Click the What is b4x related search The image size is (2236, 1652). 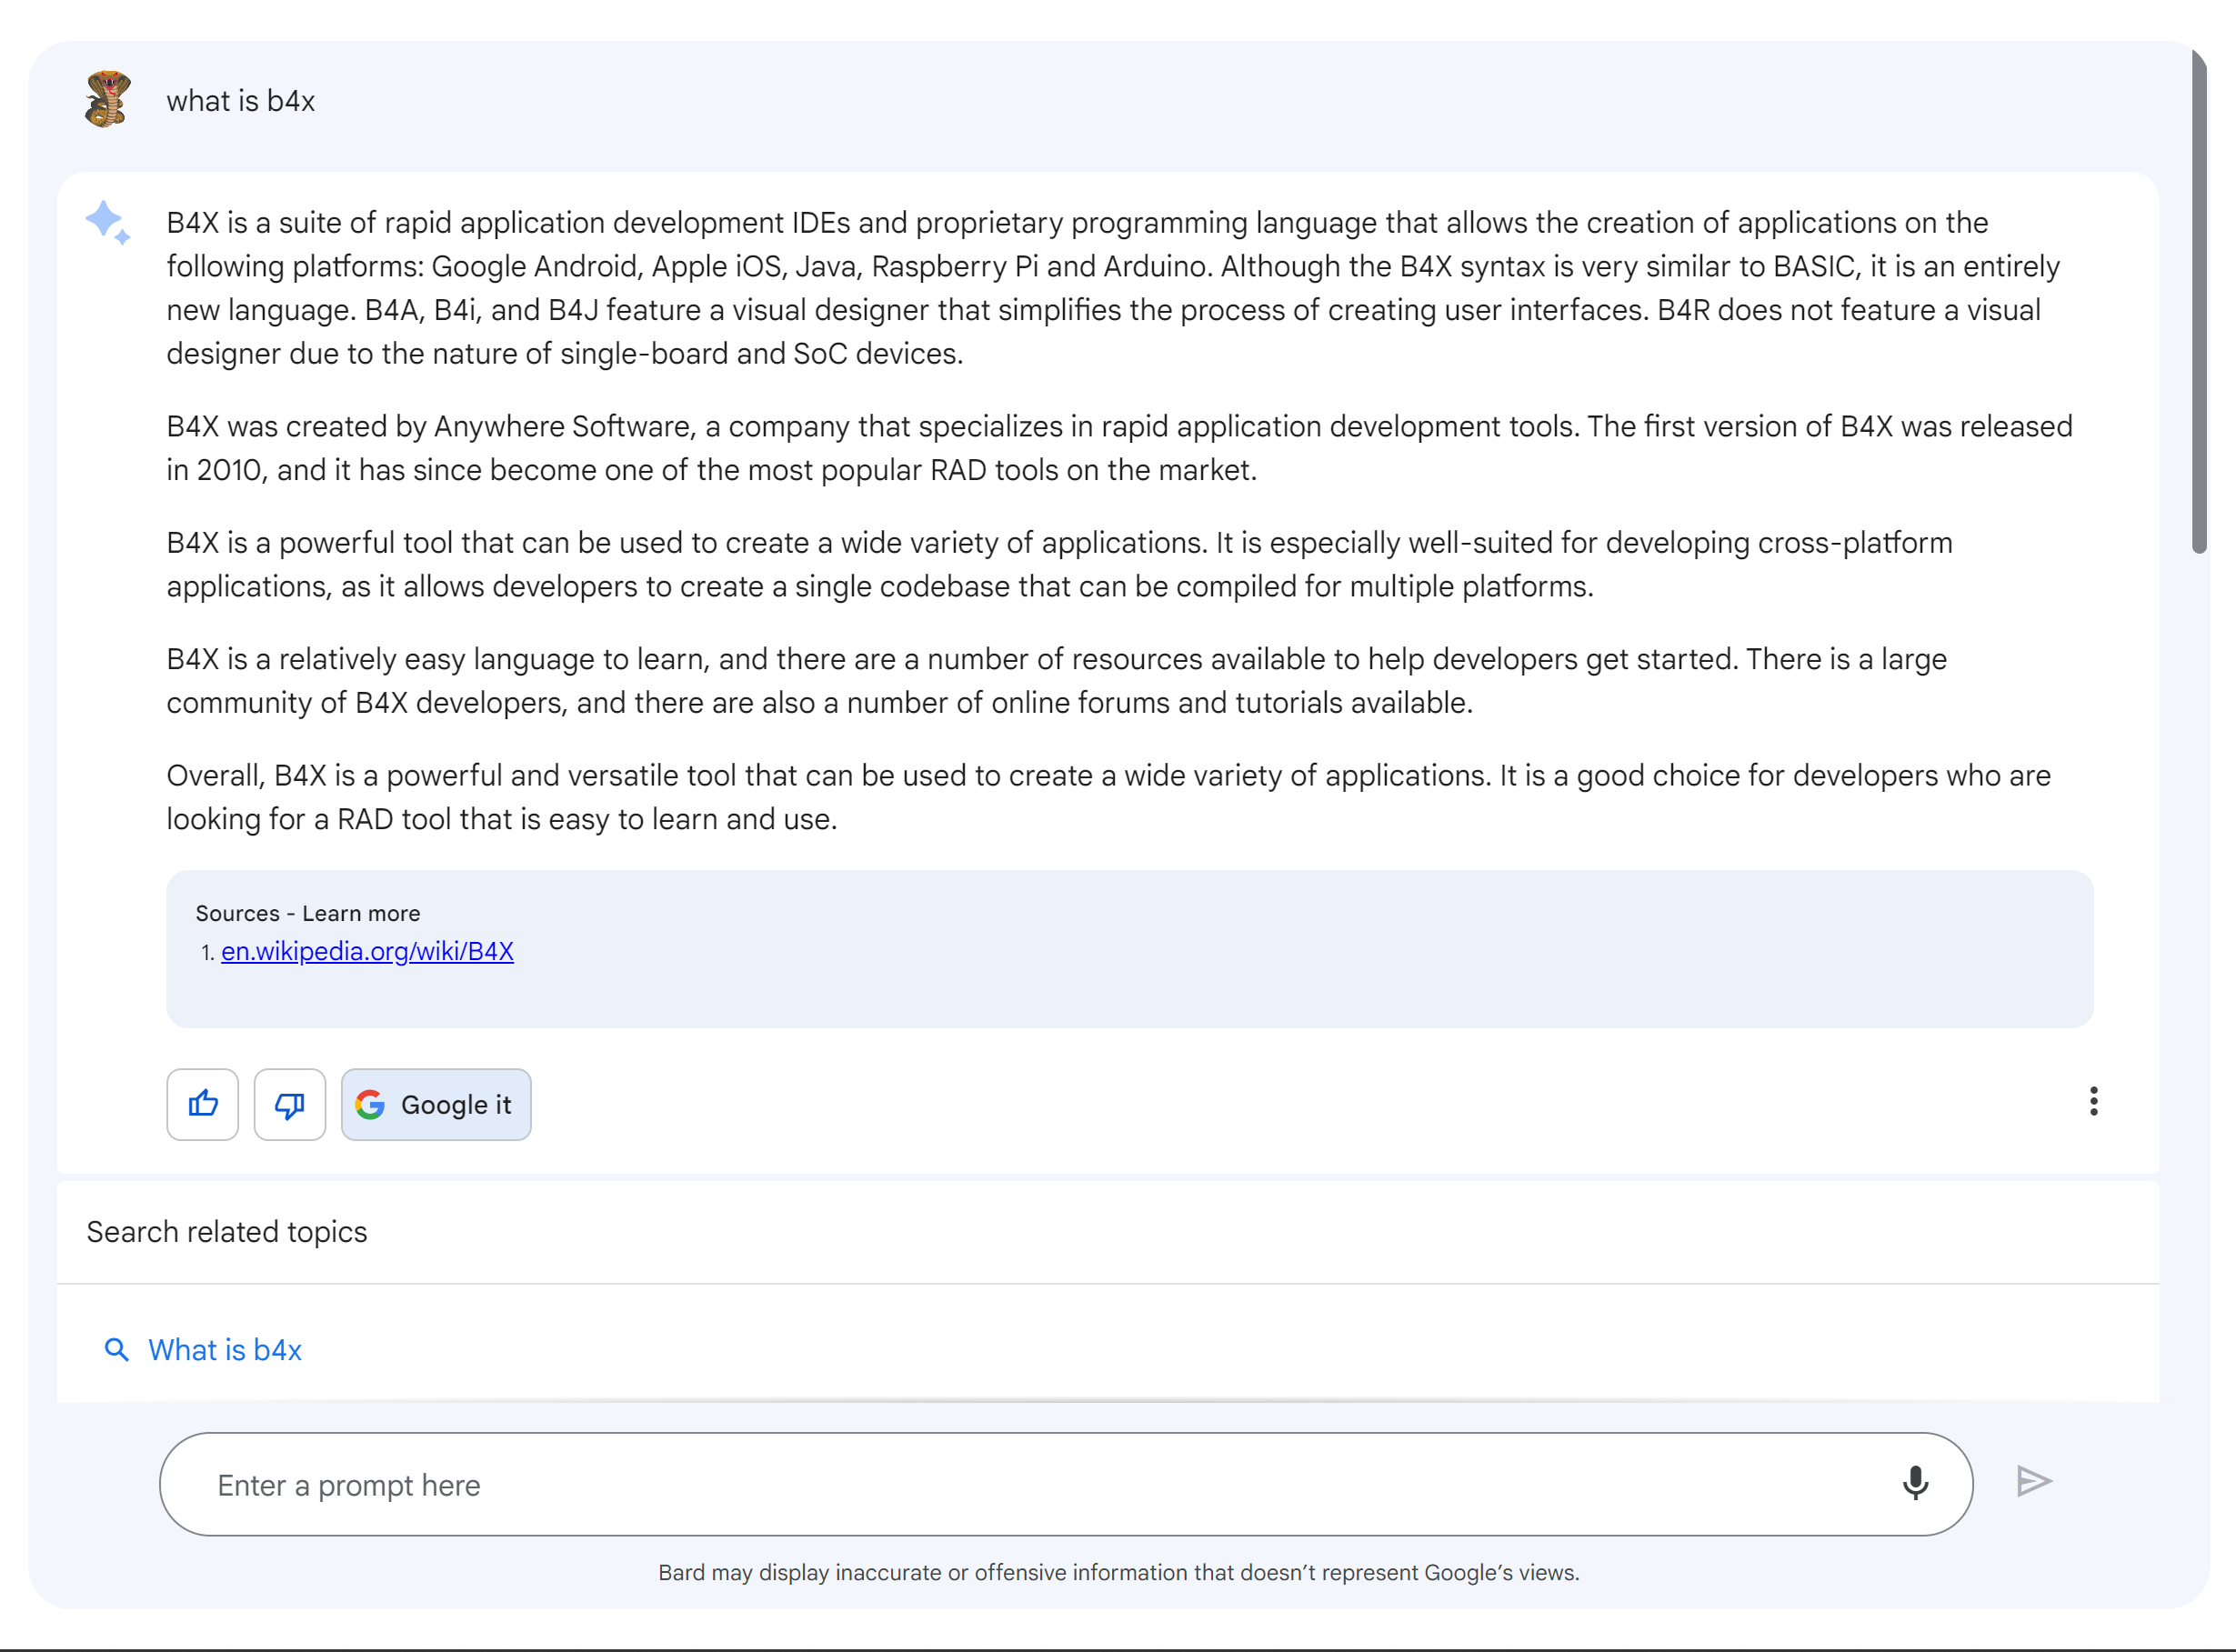coord(225,1350)
